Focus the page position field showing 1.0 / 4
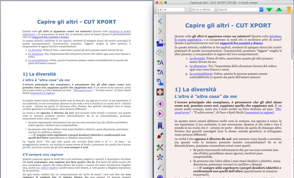Viewport: 294px width, 178px height. click(171, 9)
